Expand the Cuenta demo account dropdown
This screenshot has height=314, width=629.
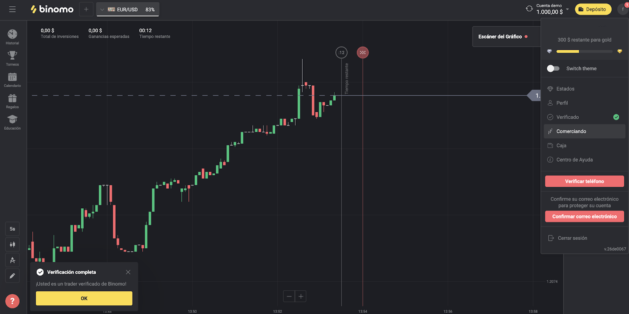pyautogui.click(x=567, y=9)
